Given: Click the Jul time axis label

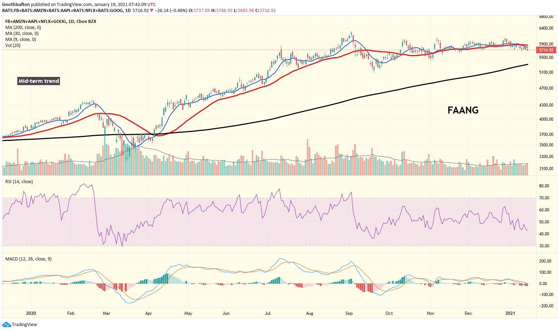Looking at the screenshot, I should [x=268, y=313].
